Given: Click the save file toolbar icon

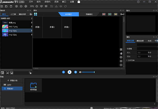Looking at the screenshot, I should click(11, 6).
